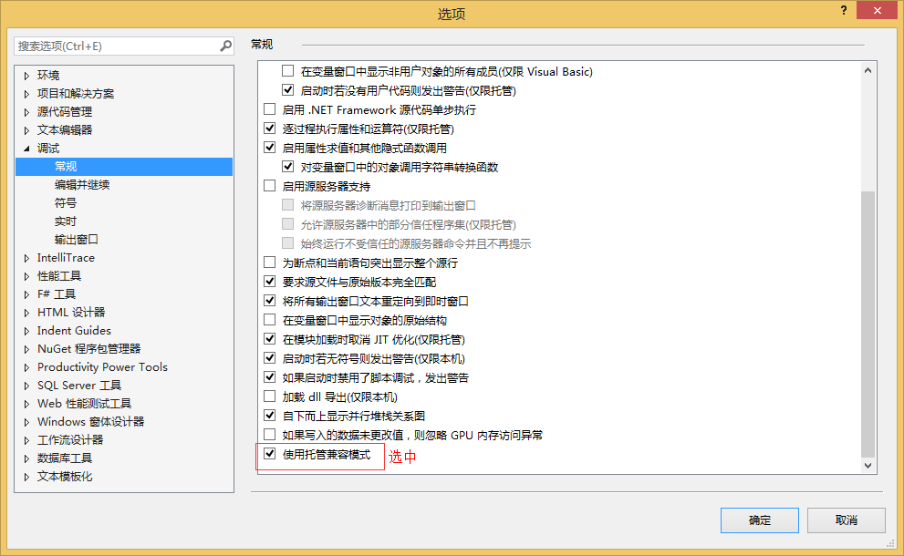Expand the F# 工具 node
The width and height of the screenshot is (904, 556).
click(26, 294)
